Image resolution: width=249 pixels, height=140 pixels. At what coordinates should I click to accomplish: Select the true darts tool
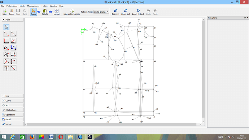click(x=6, y=54)
